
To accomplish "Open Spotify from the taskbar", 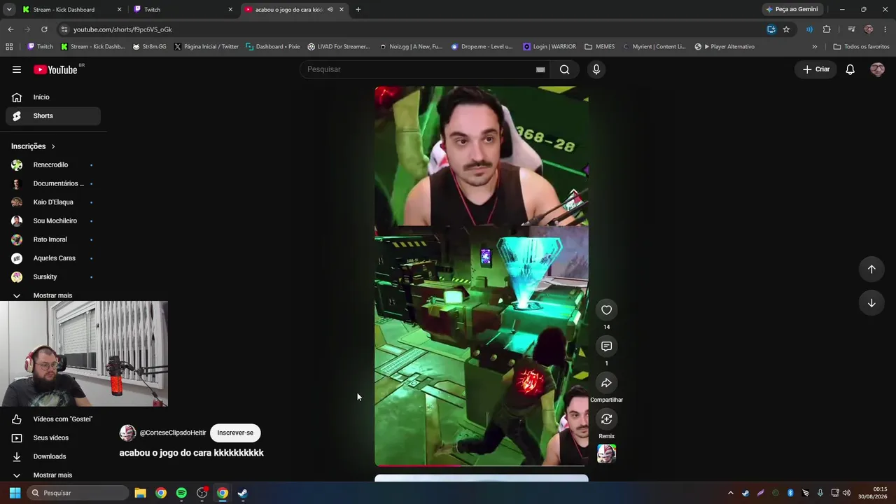I will 181,493.
